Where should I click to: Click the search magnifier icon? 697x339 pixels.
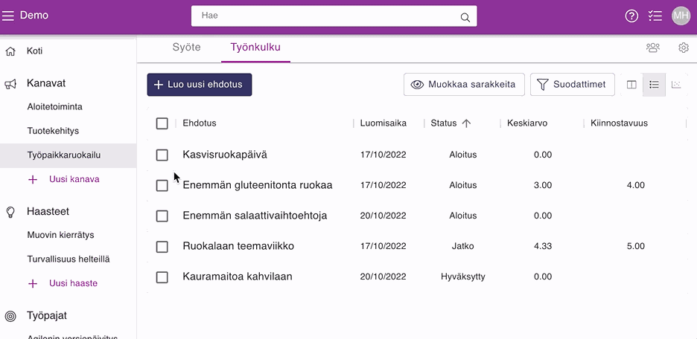[465, 17]
